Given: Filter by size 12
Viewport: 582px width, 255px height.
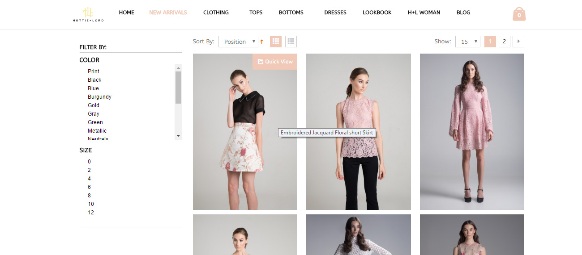Looking at the screenshot, I should point(91,213).
